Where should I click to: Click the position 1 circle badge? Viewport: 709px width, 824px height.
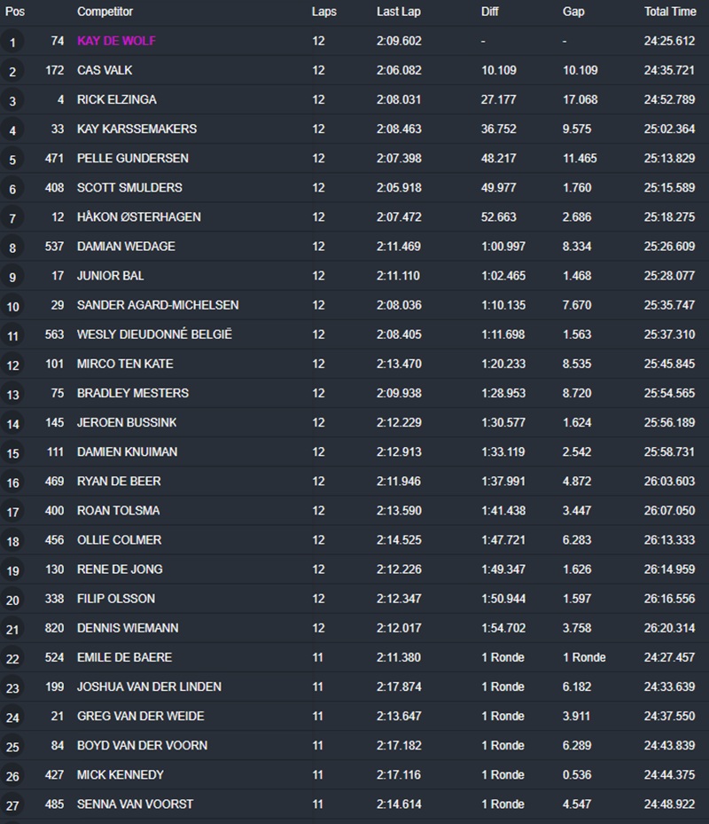(12, 42)
